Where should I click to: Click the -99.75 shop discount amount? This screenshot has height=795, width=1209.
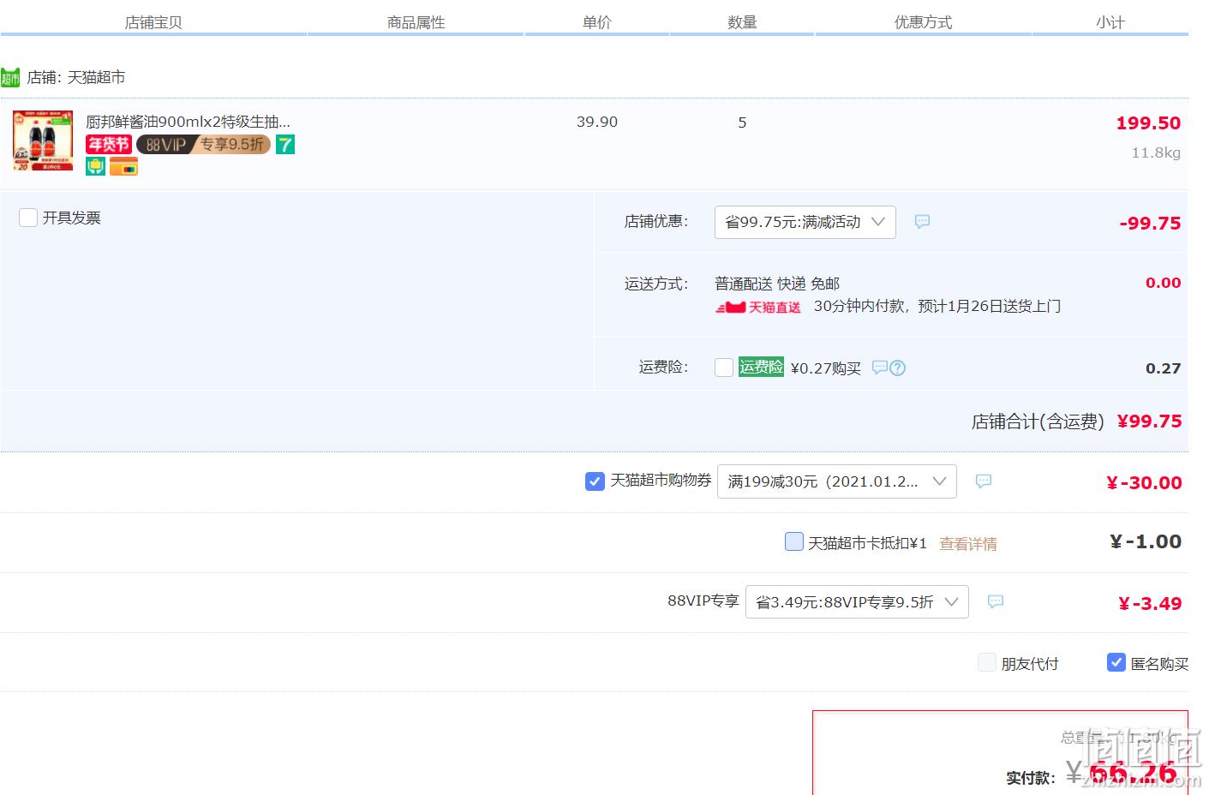click(x=1150, y=224)
